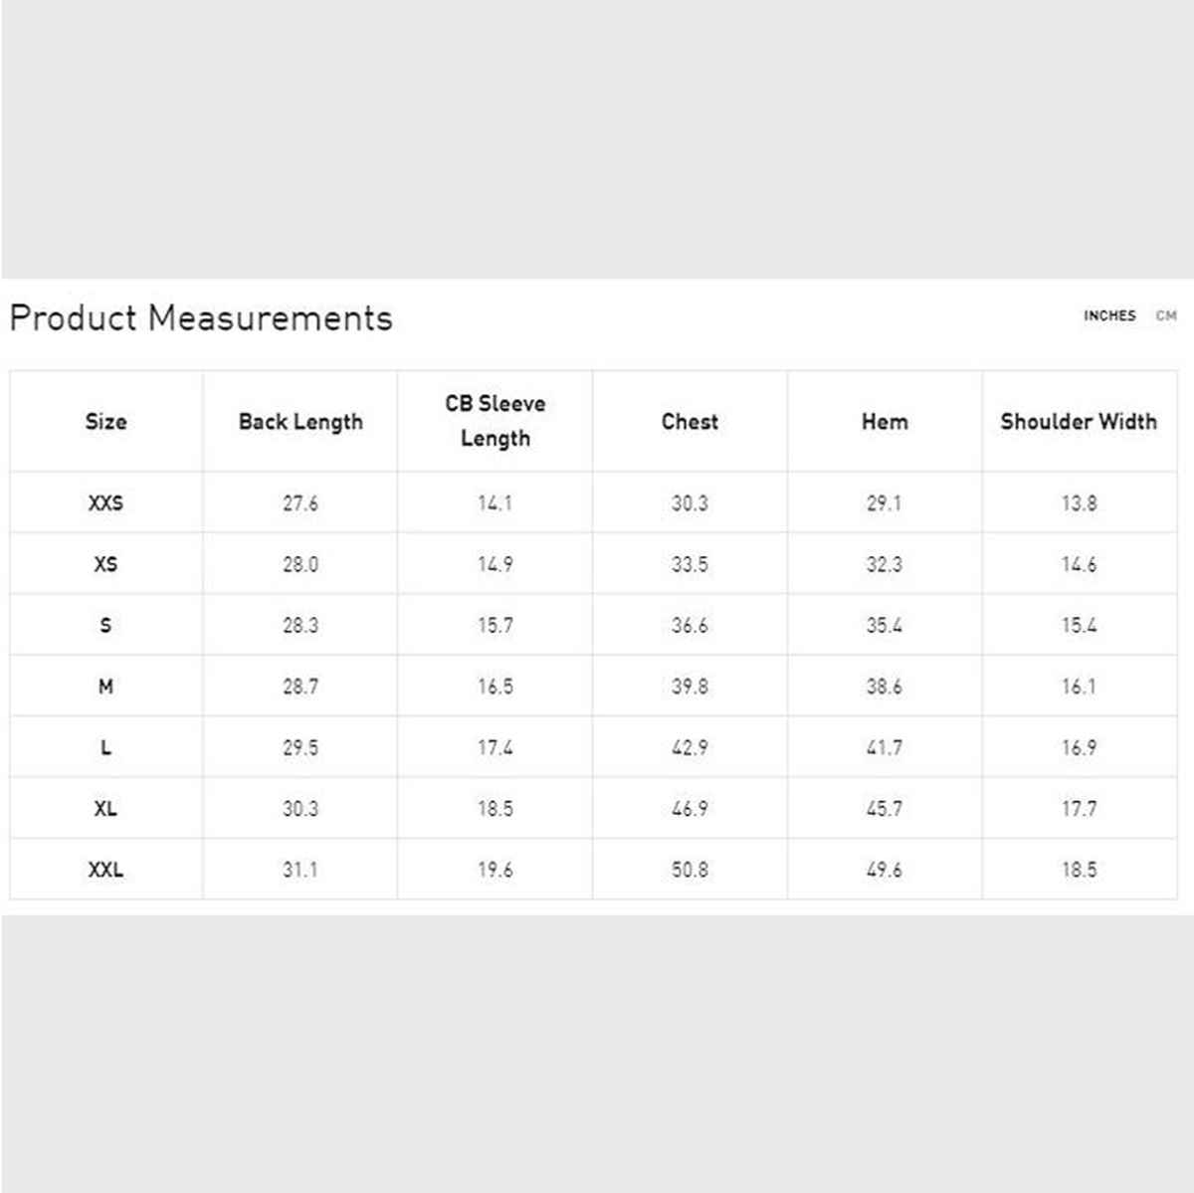Select the M size row label
The height and width of the screenshot is (1193, 1194).
pyautogui.click(x=105, y=687)
